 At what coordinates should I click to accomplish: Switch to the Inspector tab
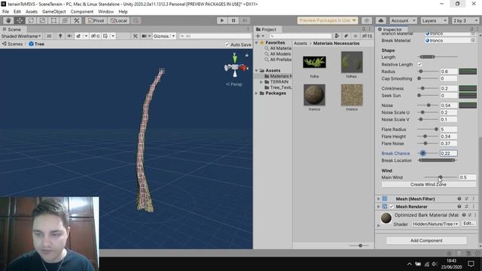click(x=389, y=29)
